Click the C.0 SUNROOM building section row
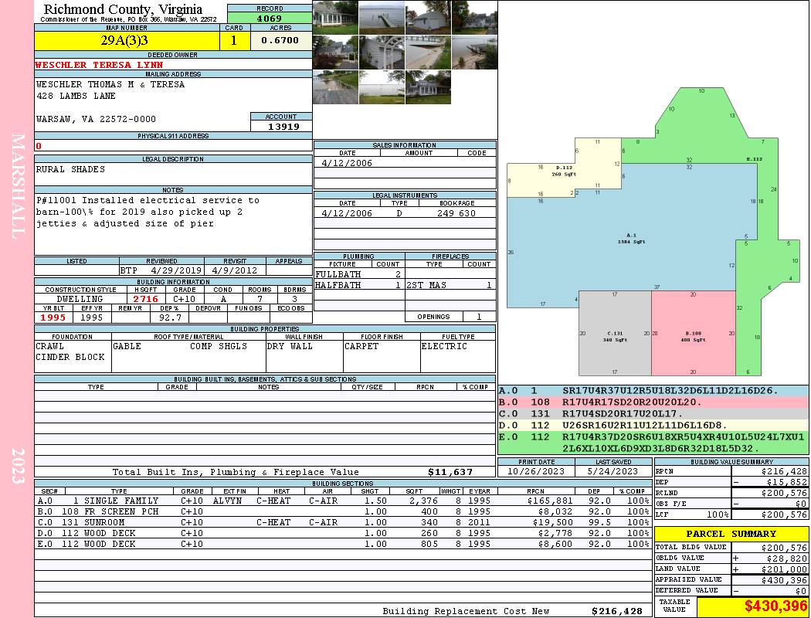Screen dimensions: 811x618 pyautogui.click(x=344, y=522)
